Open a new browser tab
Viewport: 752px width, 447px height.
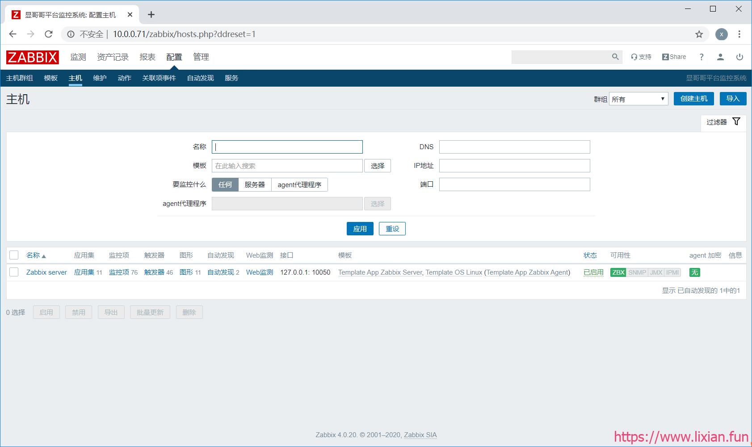pos(151,15)
